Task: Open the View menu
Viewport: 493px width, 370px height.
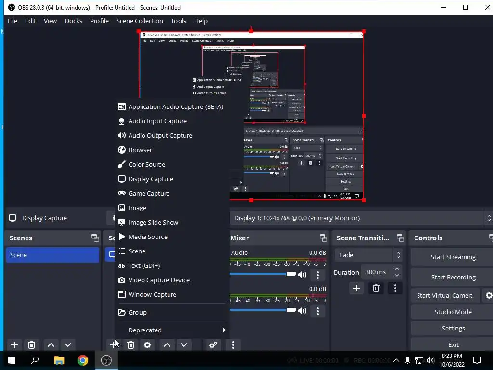Action: coord(50,21)
